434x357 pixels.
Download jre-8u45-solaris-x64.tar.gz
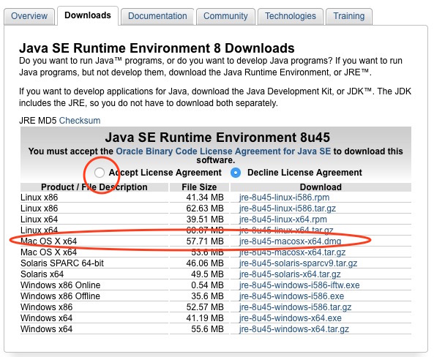pos(290,274)
